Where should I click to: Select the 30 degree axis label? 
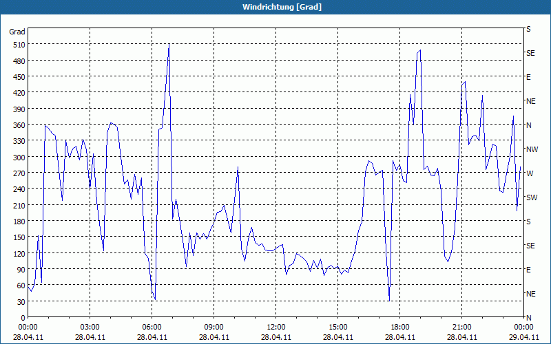point(21,302)
